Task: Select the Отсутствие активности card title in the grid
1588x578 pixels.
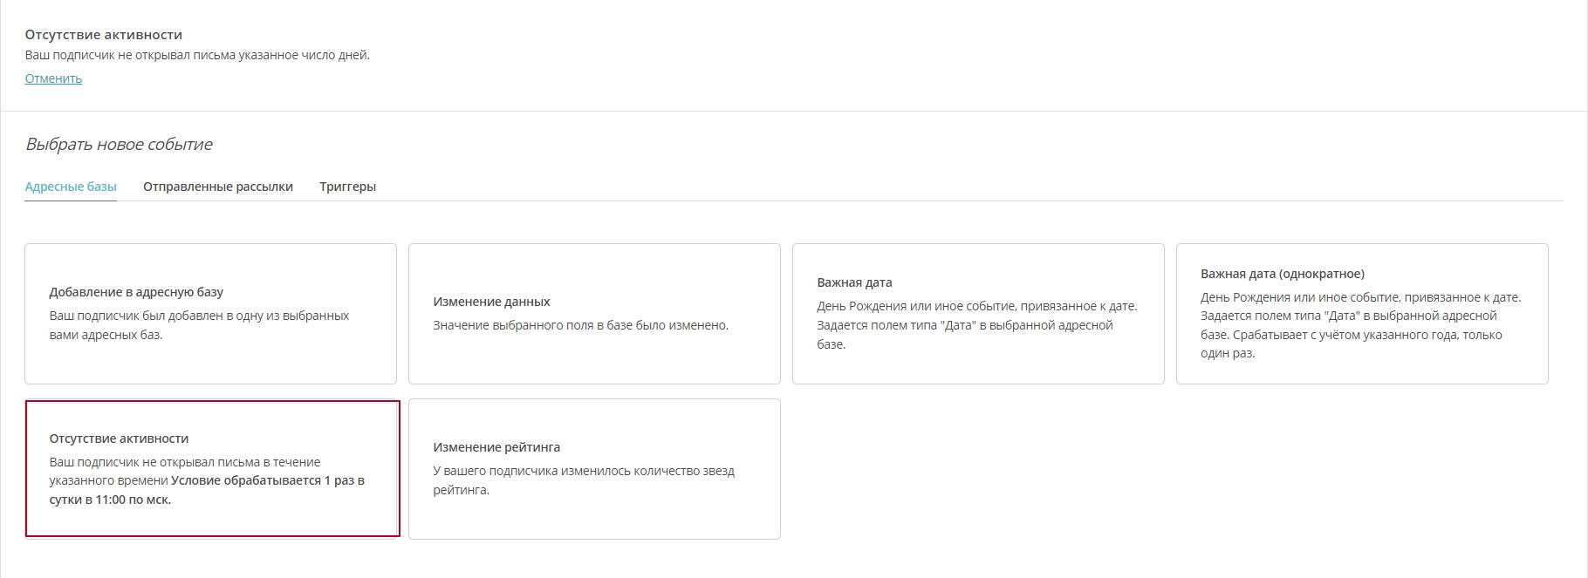Action: pos(119,439)
